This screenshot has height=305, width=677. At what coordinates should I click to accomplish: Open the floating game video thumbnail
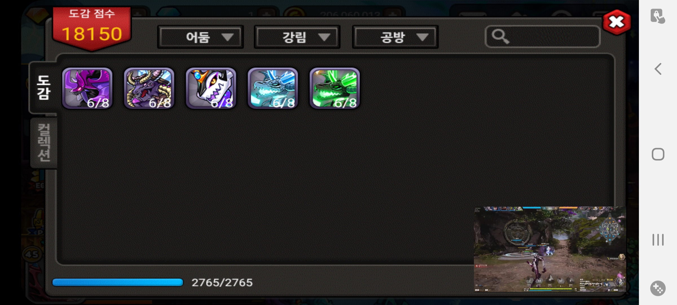click(550, 249)
